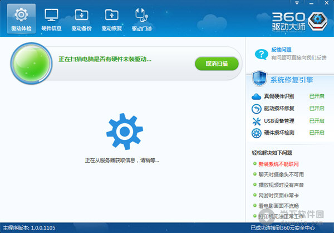Toggle 已开启 status for 硬件损坏检测
334x233 pixels.
(317, 133)
